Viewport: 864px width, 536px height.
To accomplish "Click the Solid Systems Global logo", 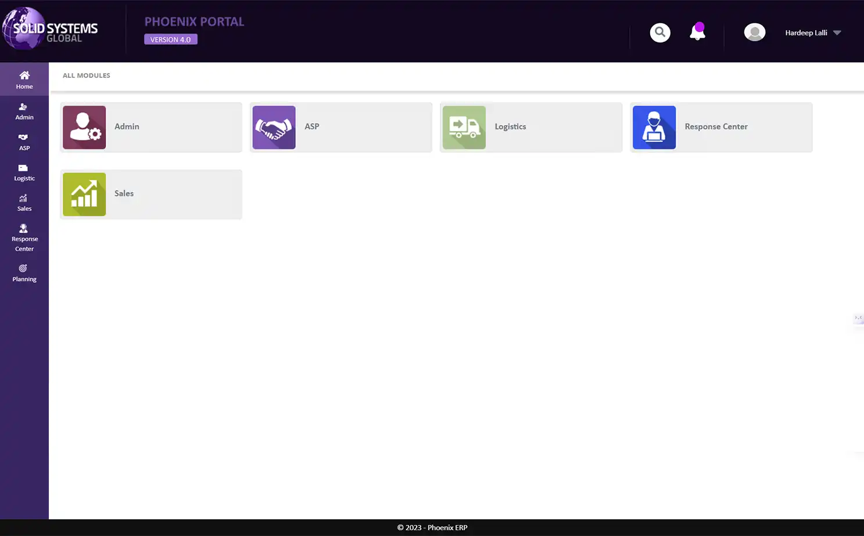I will point(50,29).
